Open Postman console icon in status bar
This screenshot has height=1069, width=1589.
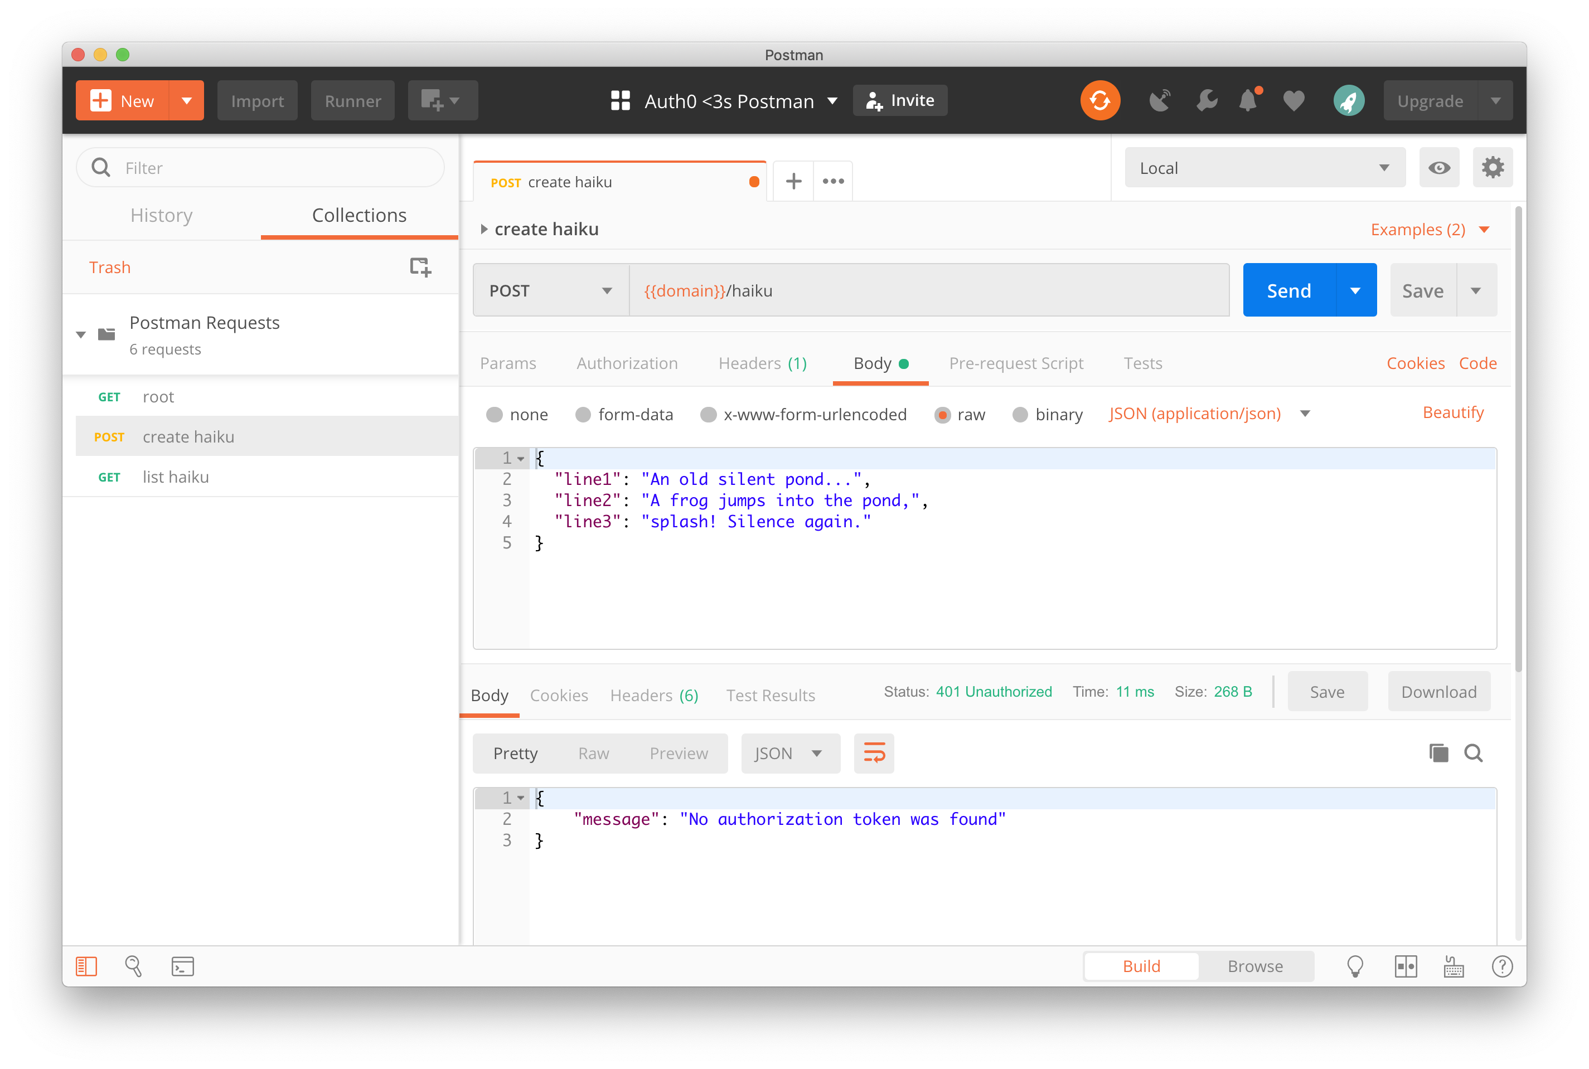click(x=182, y=967)
